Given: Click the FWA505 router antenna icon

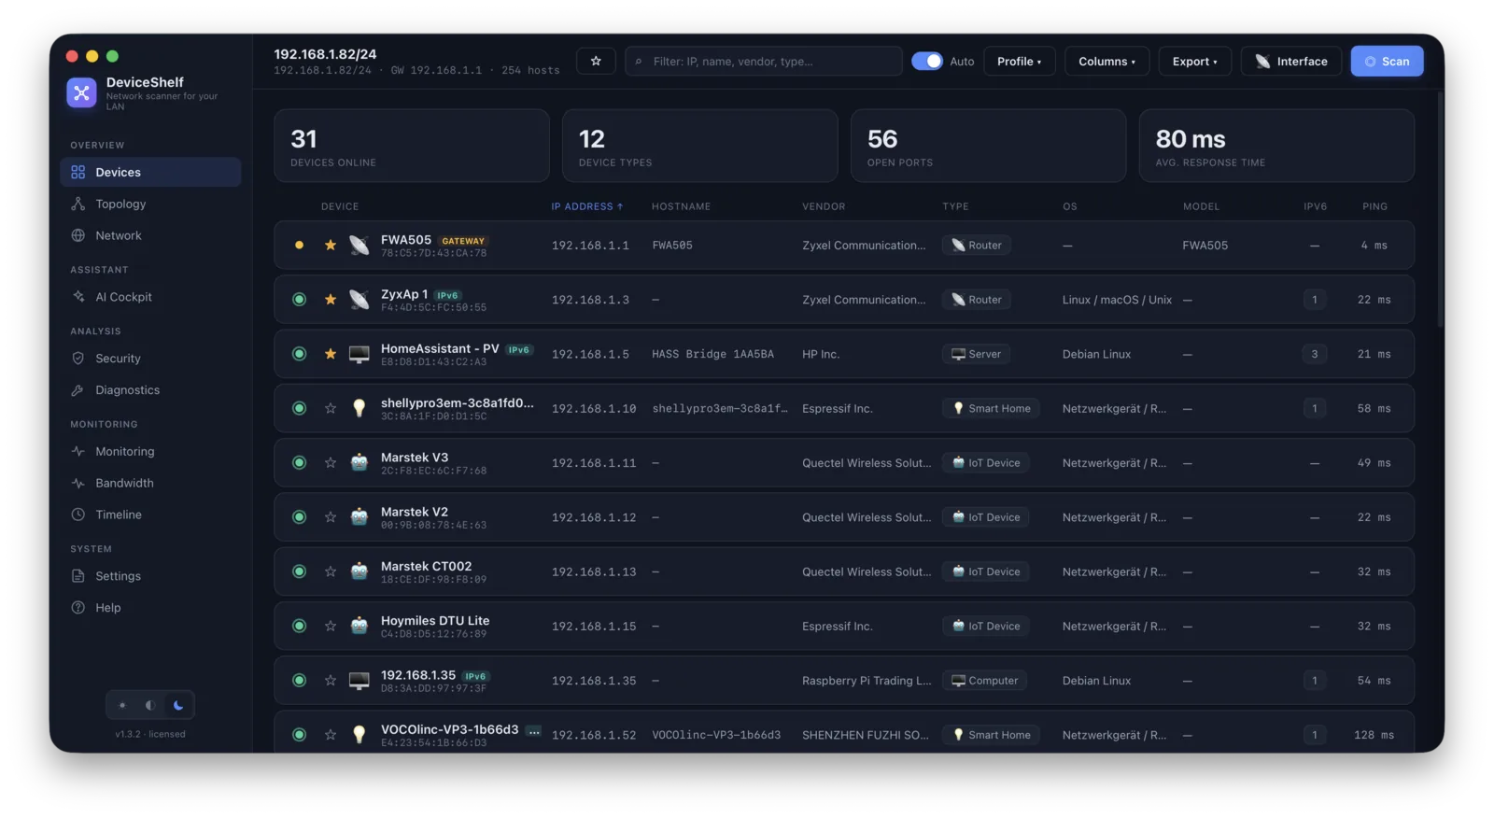Looking at the screenshot, I should [x=359, y=246].
